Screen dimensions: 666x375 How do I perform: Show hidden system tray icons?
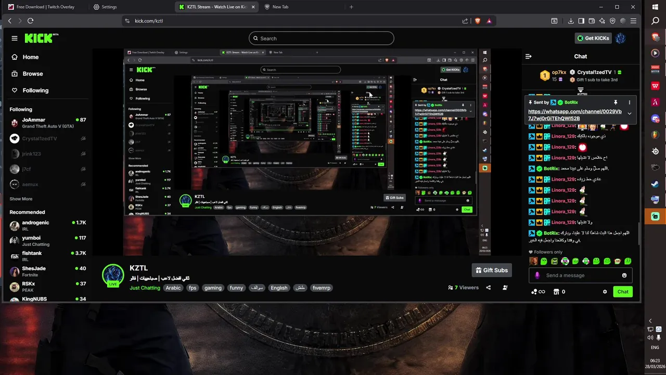pos(650,321)
